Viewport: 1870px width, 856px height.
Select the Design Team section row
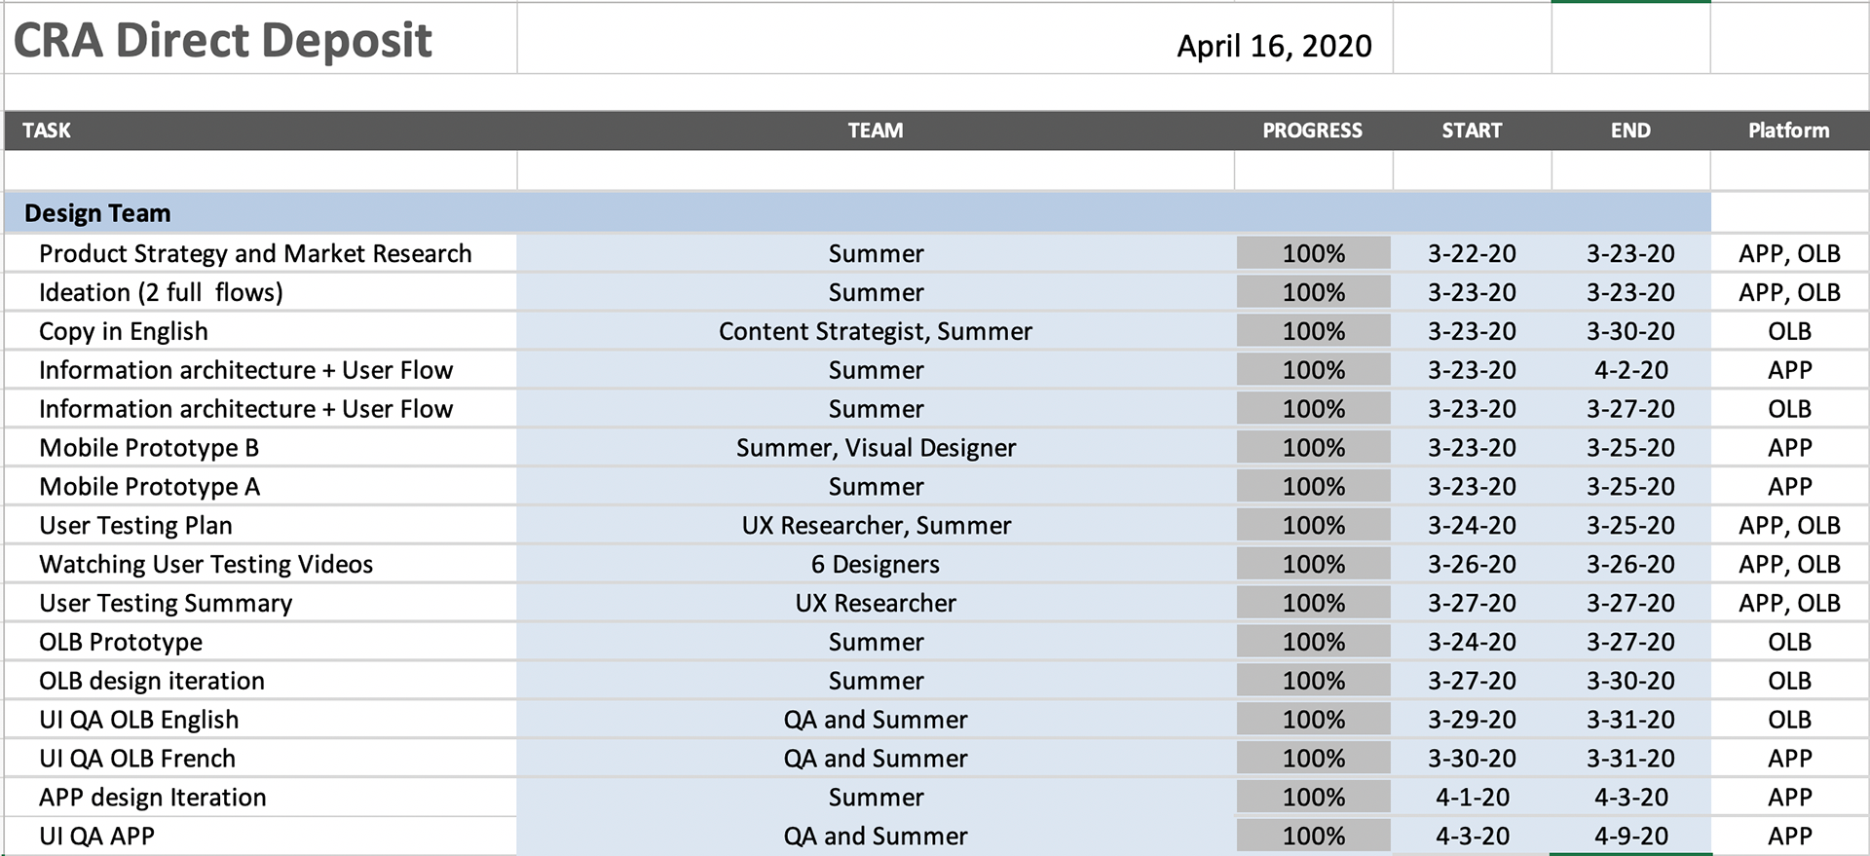coord(97,213)
